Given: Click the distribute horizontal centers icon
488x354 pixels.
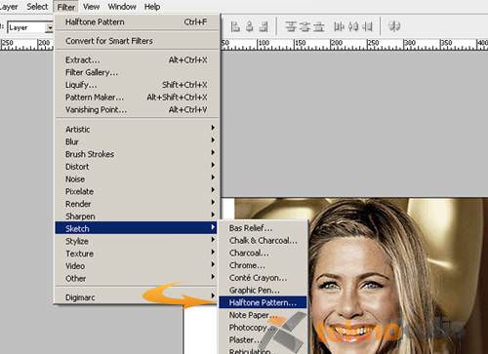Looking at the screenshot, I should click(x=353, y=26).
